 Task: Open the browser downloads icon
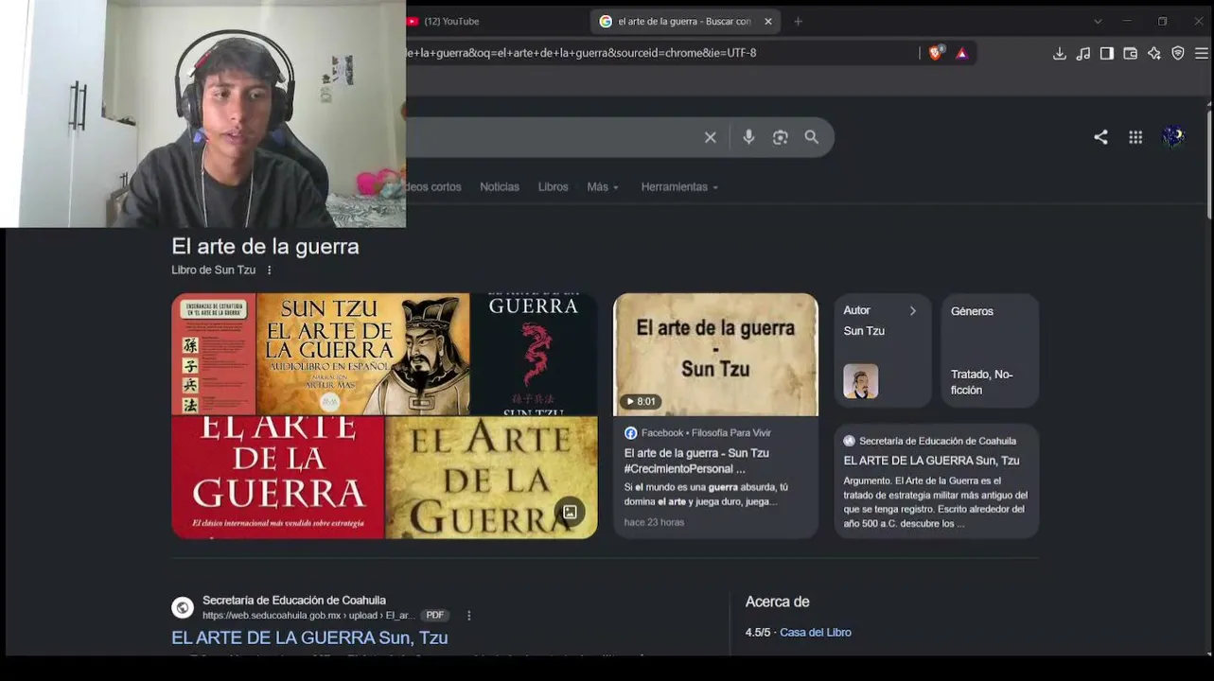pos(1060,53)
